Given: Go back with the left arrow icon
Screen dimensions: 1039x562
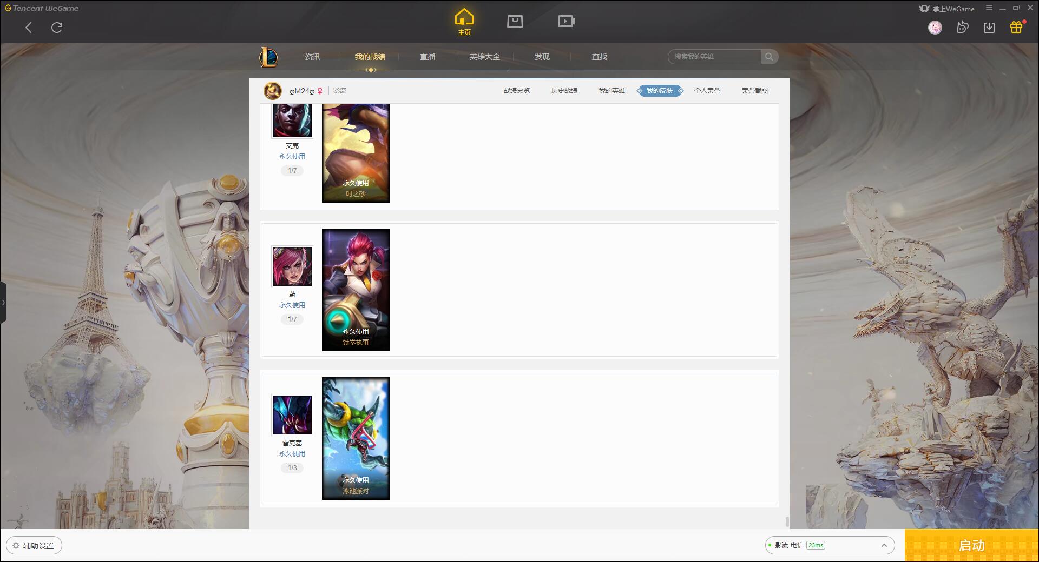Looking at the screenshot, I should 29,28.
